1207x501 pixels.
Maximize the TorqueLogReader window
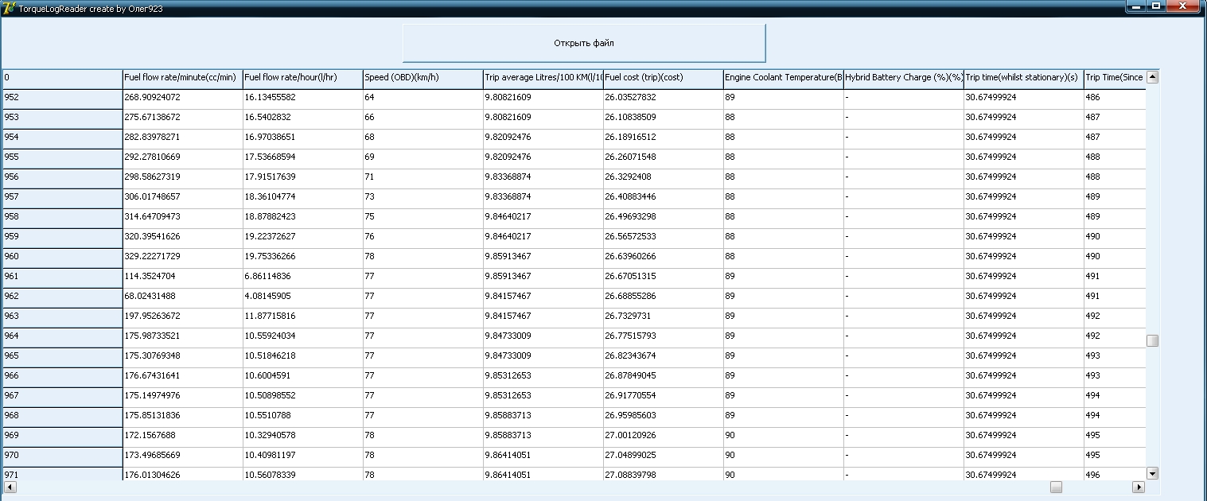[x=1156, y=6]
